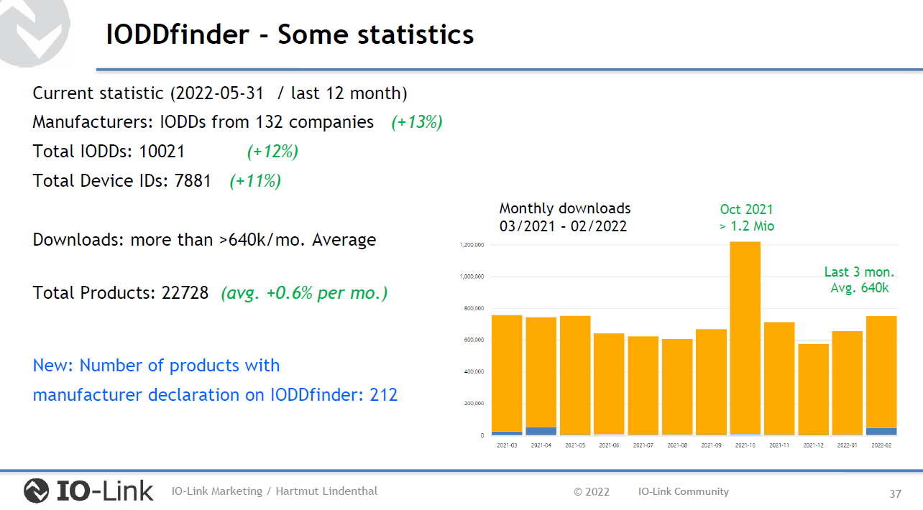Select the 'Total Device IDs: 7881' text
923x510 pixels.
(x=121, y=181)
